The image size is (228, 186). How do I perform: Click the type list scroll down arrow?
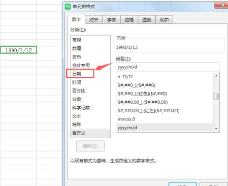216,129
